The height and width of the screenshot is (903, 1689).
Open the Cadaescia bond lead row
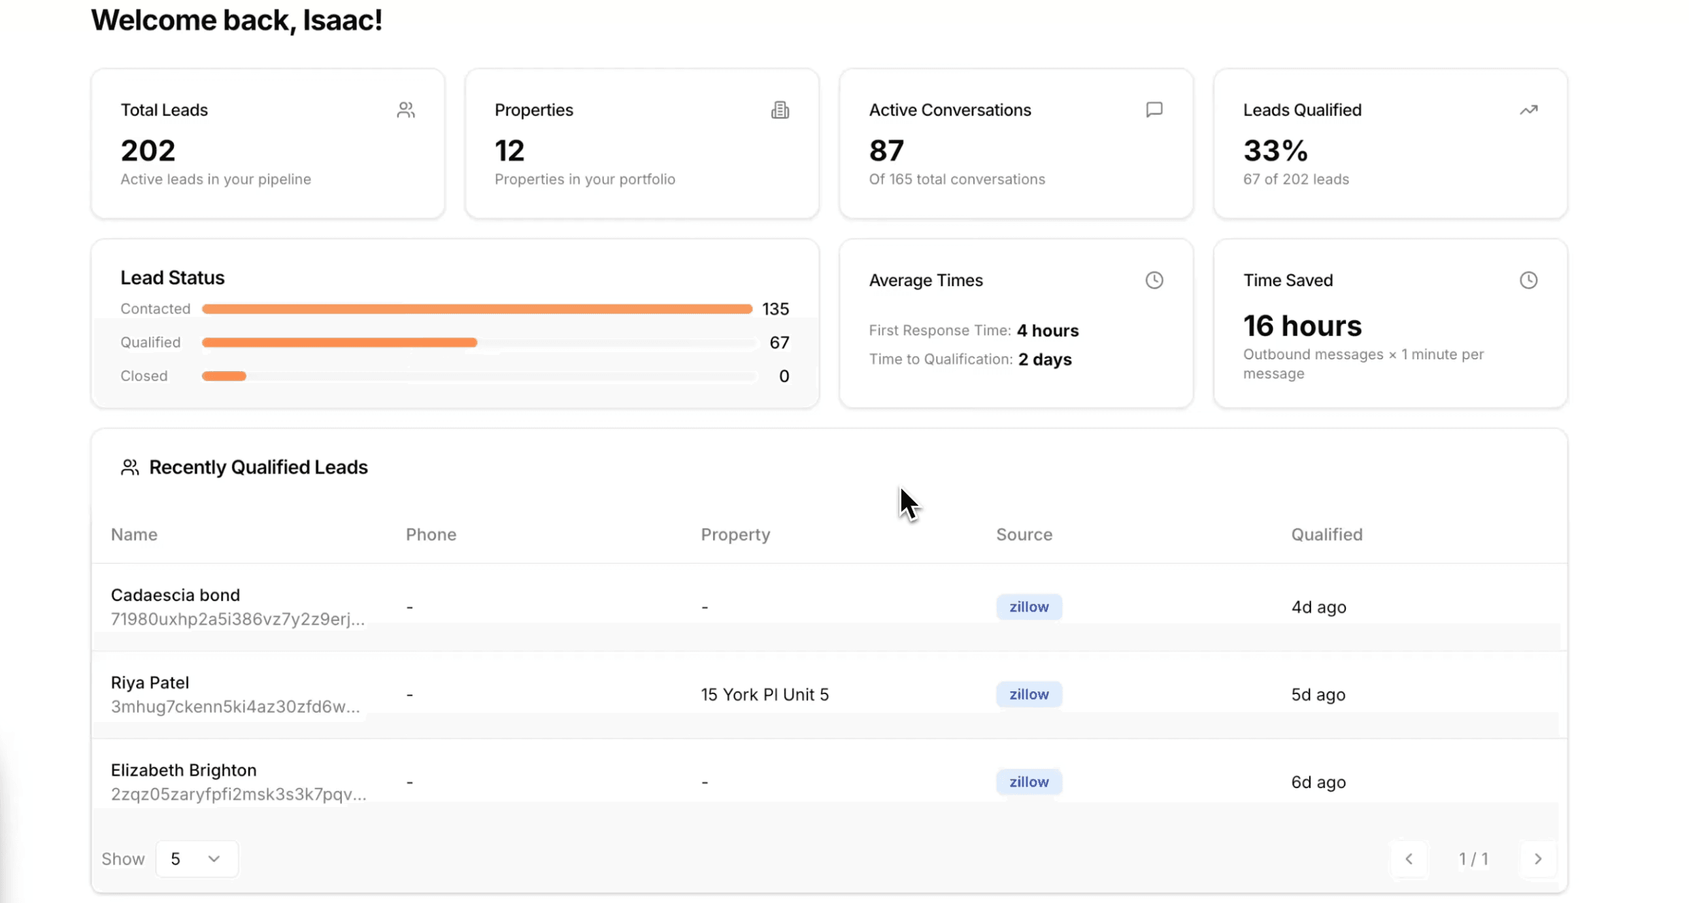click(x=175, y=595)
